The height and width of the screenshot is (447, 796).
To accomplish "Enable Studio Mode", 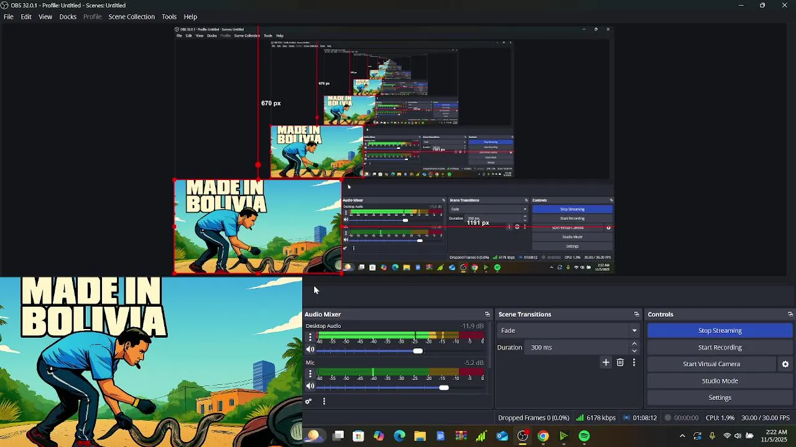I will point(720,381).
